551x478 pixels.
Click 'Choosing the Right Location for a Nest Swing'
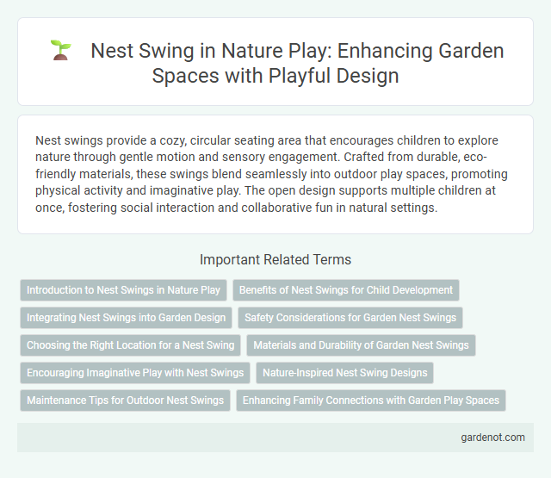coord(130,345)
